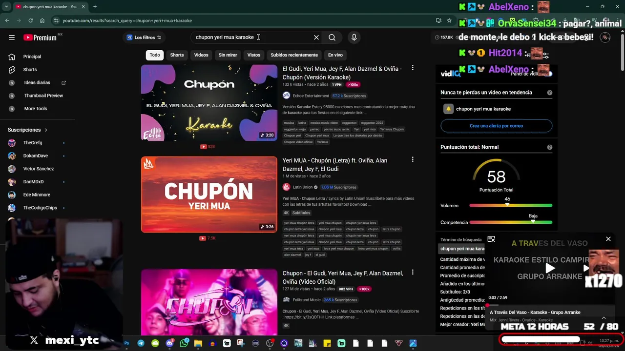625x351 pixels.
Task: Open WhatsApp from the taskbar
Action: pos(184,343)
